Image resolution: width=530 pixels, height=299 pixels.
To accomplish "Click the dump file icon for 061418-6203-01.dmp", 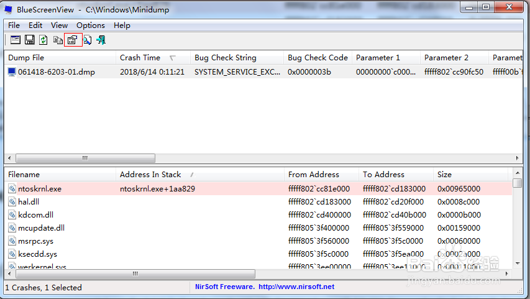I will [x=12, y=71].
